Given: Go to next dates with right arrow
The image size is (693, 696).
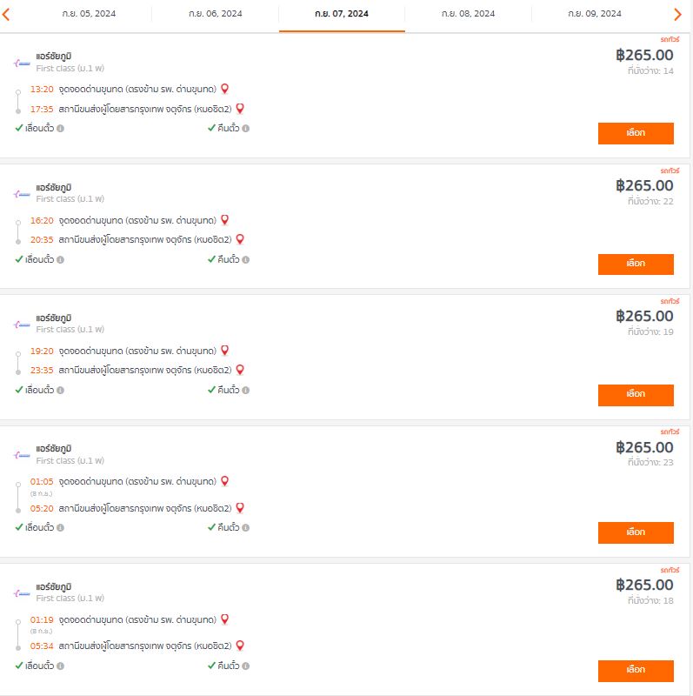Looking at the screenshot, I should click(677, 15).
